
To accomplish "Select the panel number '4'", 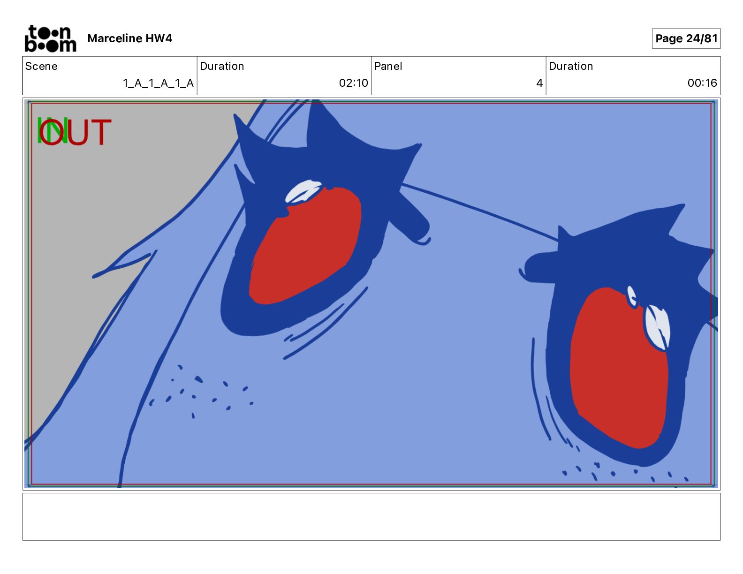I will pyautogui.click(x=539, y=83).
